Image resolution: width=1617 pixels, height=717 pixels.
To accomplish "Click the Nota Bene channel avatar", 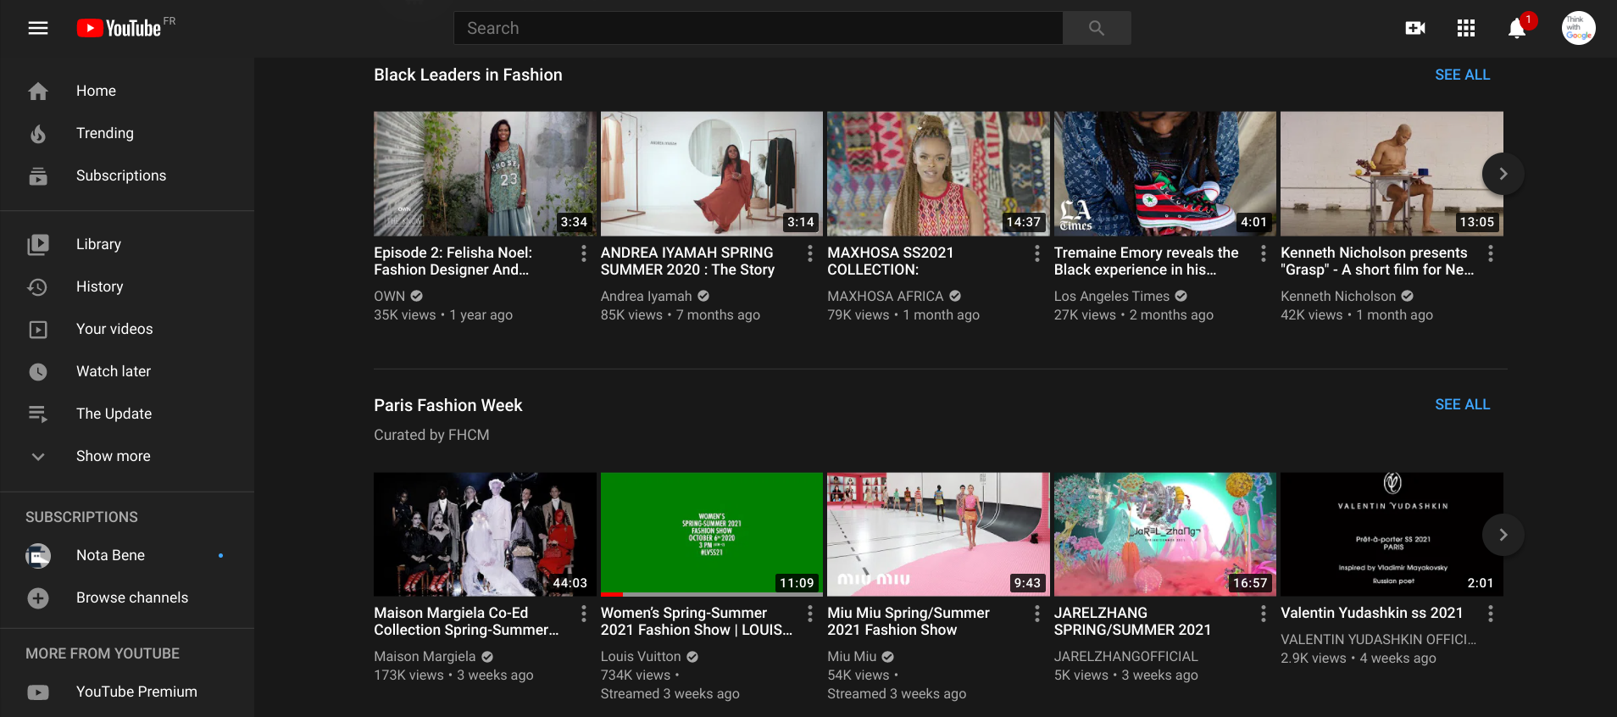I will click(38, 555).
